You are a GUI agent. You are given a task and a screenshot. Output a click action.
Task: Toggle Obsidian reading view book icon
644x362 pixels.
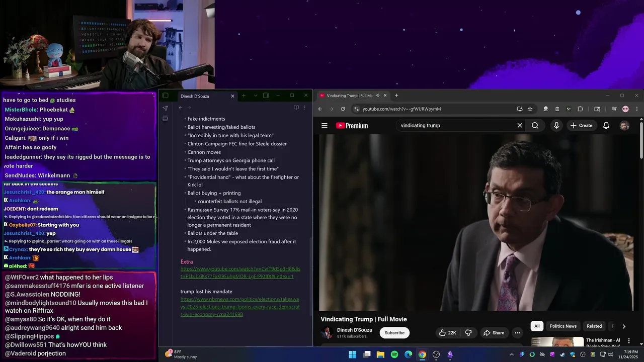click(296, 108)
